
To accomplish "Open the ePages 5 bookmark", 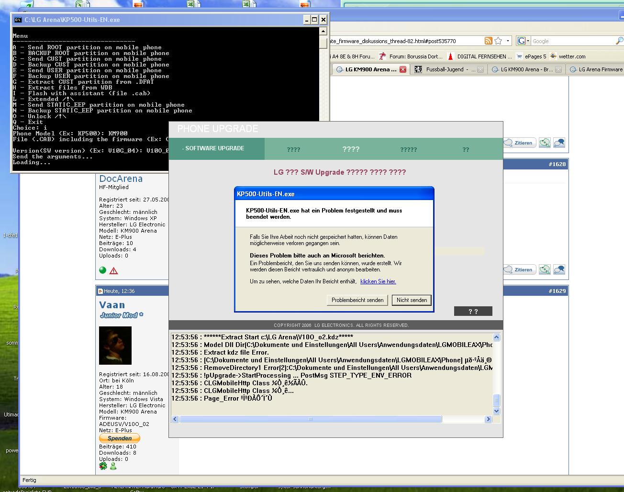I will [531, 56].
